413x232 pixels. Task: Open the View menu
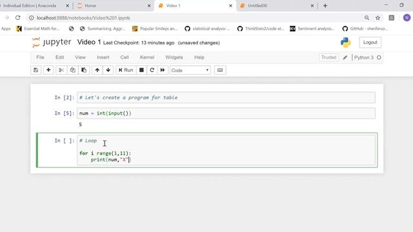(80, 57)
